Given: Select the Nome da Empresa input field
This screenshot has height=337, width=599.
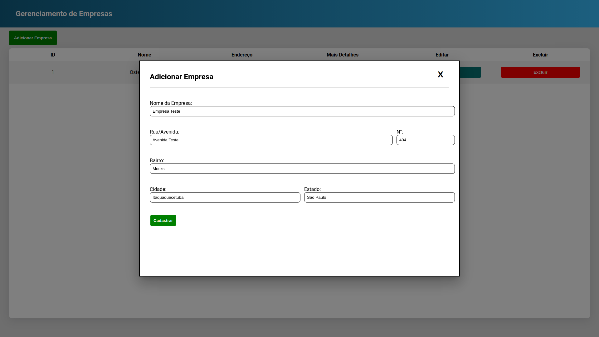Looking at the screenshot, I should click(302, 111).
